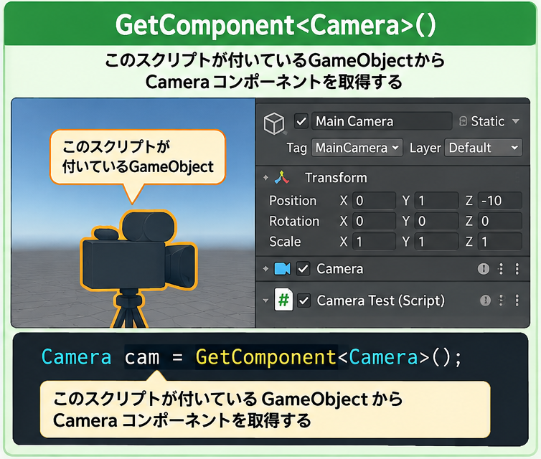This screenshot has width=541, height=459.
Task: Disable the Camera Test script checkbox
Action: tap(304, 301)
